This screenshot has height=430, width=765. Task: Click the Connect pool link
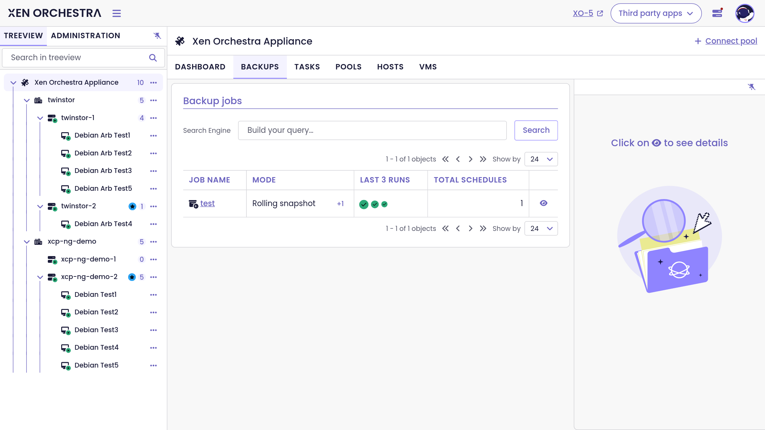click(x=726, y=41)
